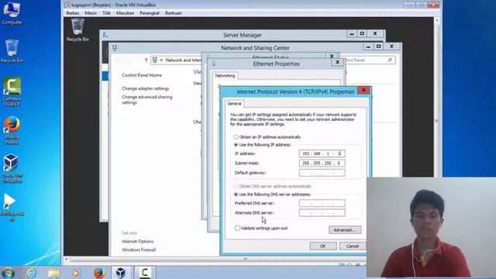Click the Preferred DNS server field
Image resolution: width=496 pixels, height=279 pixels.
322,203
